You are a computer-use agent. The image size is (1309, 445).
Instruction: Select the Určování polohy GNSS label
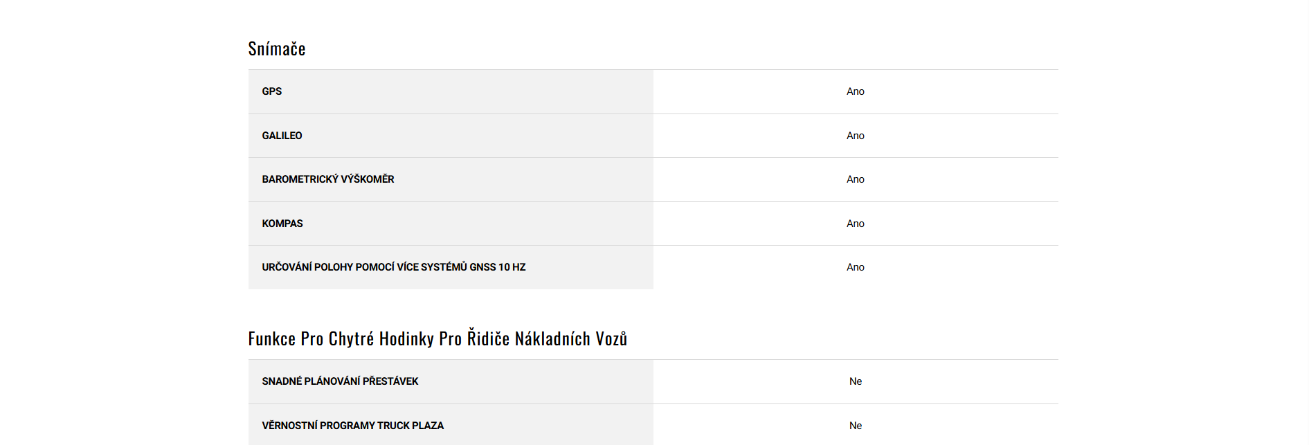393,267
